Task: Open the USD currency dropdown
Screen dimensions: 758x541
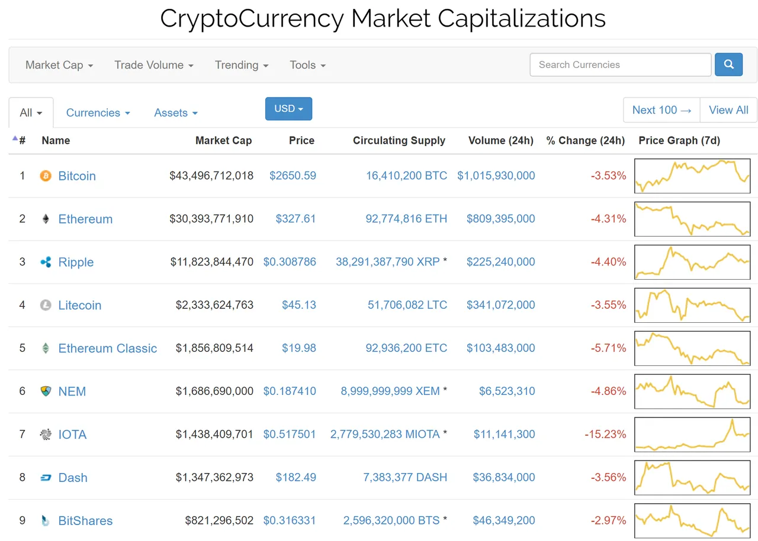Action: coord(288,109)
